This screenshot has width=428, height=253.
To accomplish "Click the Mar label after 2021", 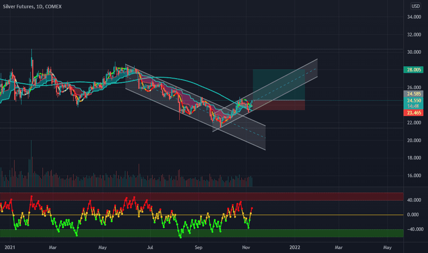I will (x=53, y=247).
